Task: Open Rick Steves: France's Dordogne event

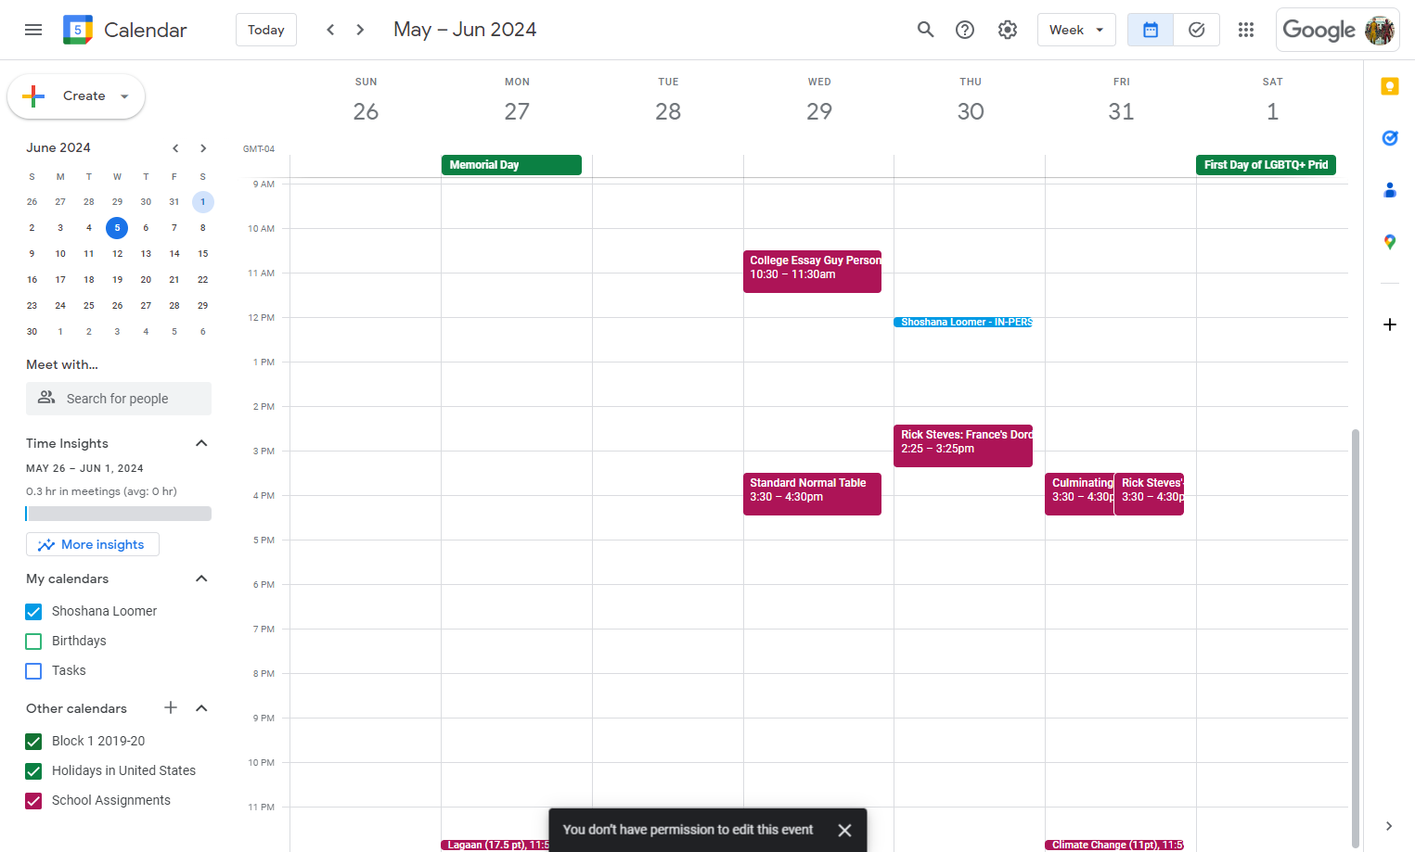Action: tap(963, 446)
